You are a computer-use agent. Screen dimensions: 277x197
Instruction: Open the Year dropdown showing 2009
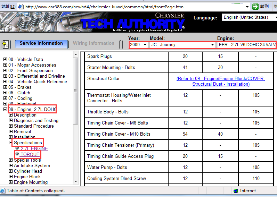click(138, 45)
